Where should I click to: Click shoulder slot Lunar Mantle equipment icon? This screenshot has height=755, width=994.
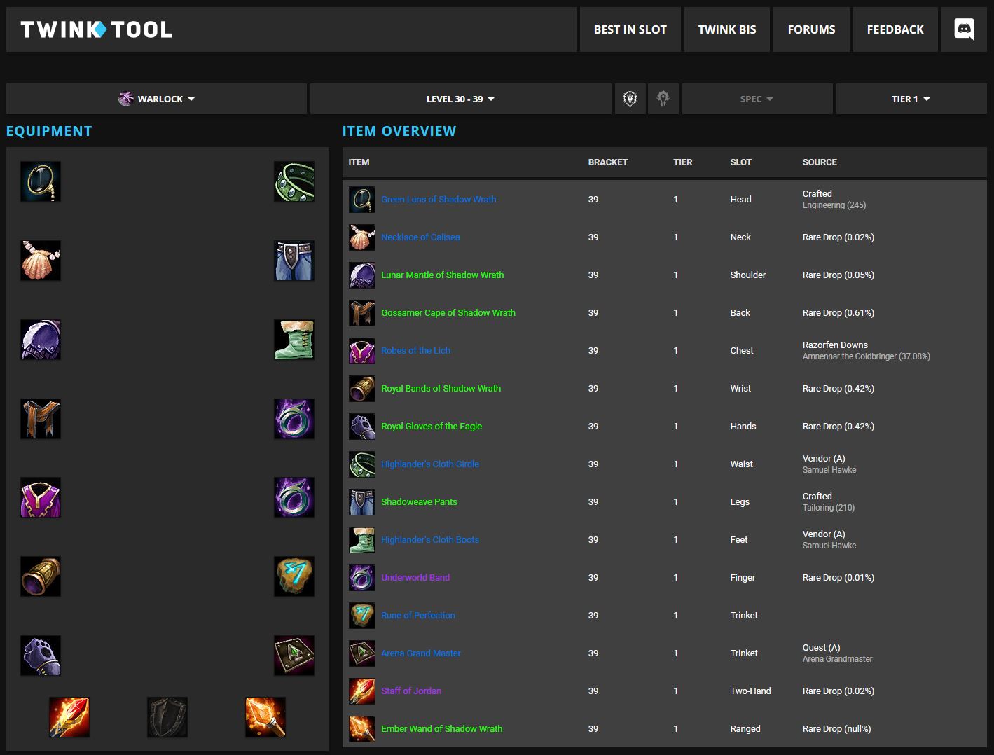[x=41, y=340]
